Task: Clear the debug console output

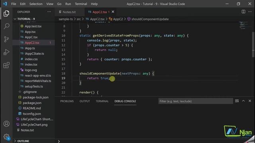Action: pos(237,101)
